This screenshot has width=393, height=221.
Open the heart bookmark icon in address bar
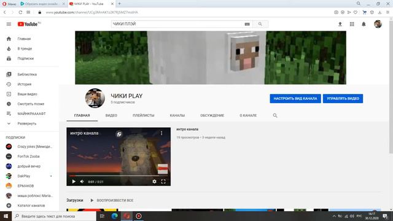(x=356, y=12)
